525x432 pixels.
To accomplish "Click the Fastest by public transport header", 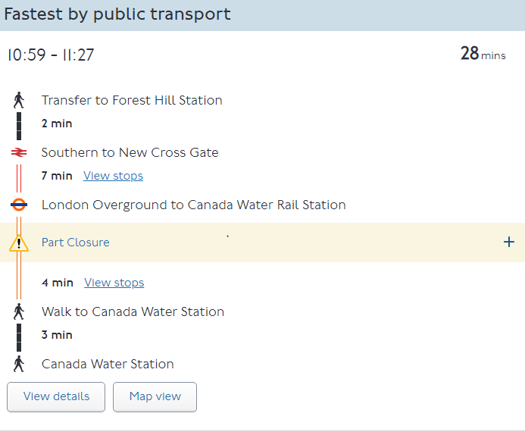I will (x=117, y=15).
